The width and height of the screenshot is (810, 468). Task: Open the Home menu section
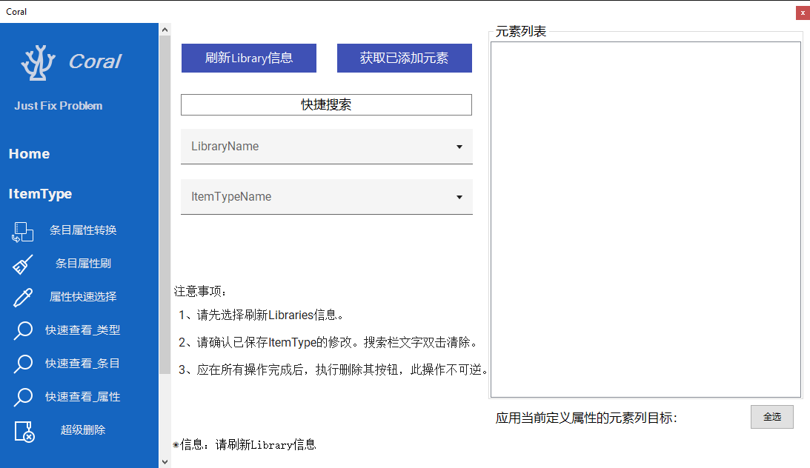pyautogui.click(x=30, y=154)
